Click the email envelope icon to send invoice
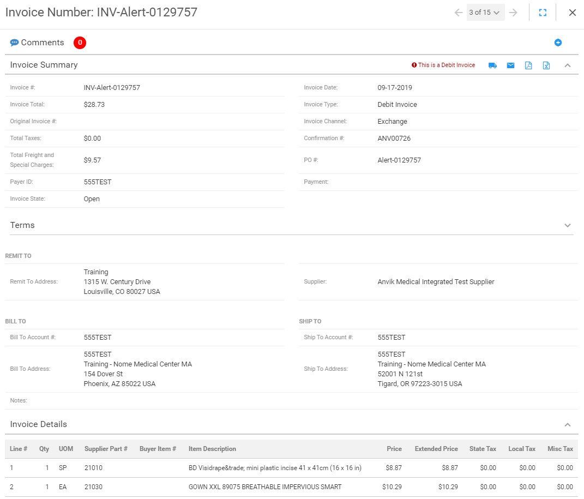Image resolution: width=584 pixels, height=499 pixels. 510,65
